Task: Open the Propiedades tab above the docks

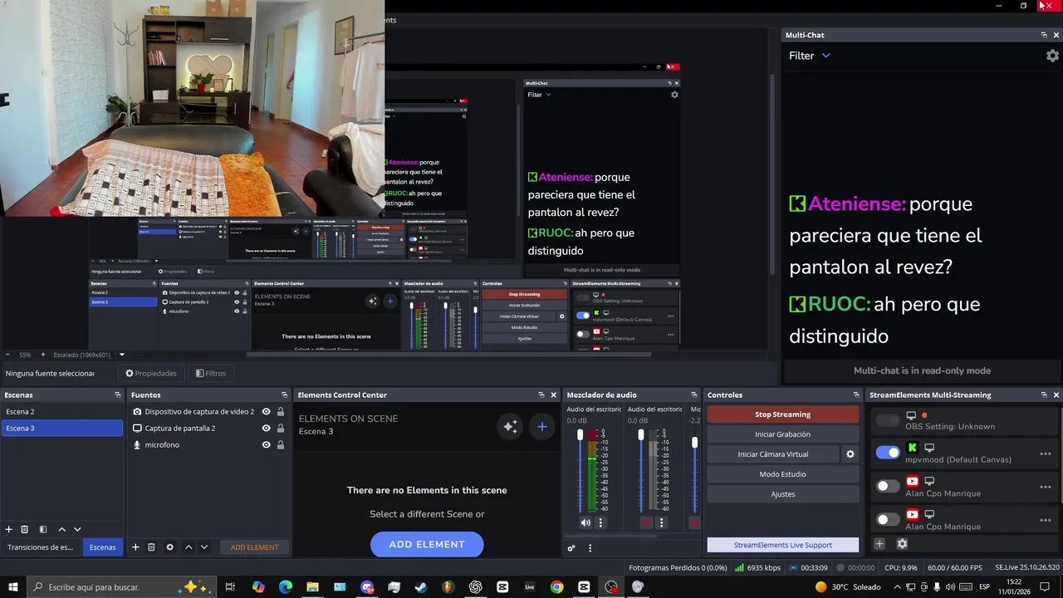Action: point(151,374)
